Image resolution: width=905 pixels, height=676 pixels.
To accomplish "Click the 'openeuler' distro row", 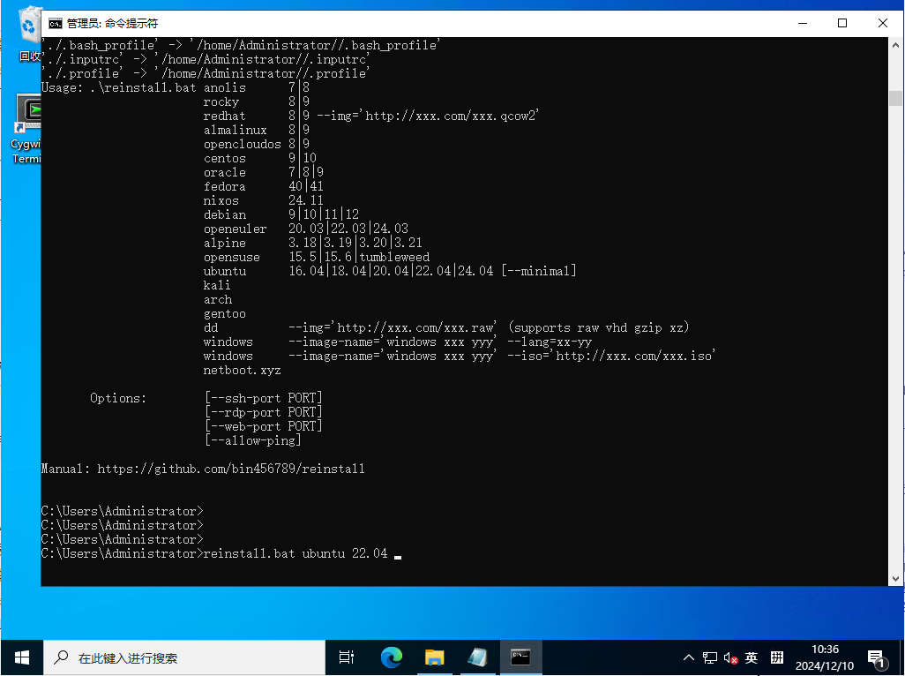I will click(x=306, y=229).
